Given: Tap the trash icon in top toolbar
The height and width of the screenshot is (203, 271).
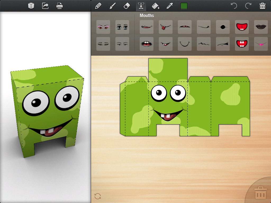Looking at the screenshot, I should (262, 6).
